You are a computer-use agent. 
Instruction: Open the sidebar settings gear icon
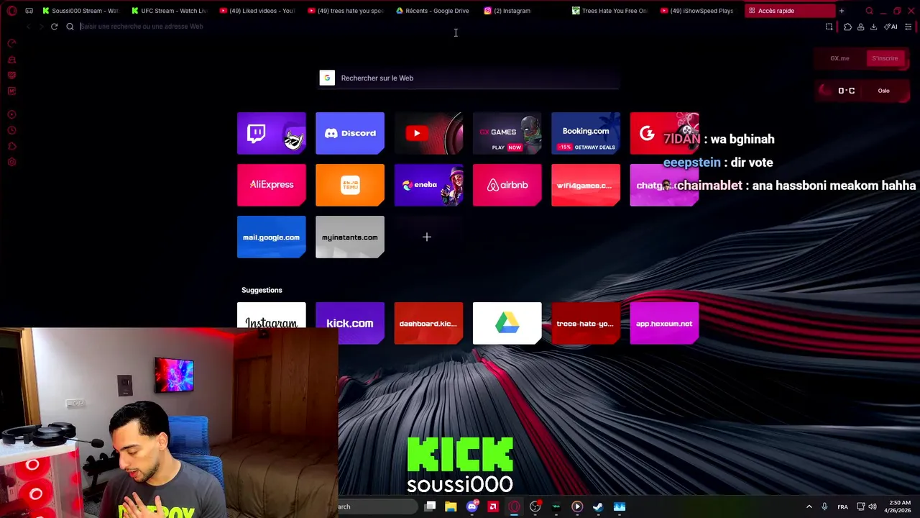click(x=11, y=162)
